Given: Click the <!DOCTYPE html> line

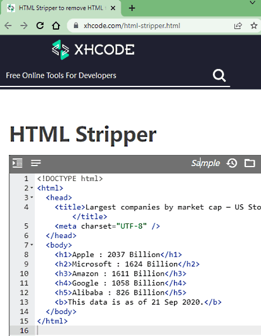Looking at the screenshot, I should (x=70, y=179).
